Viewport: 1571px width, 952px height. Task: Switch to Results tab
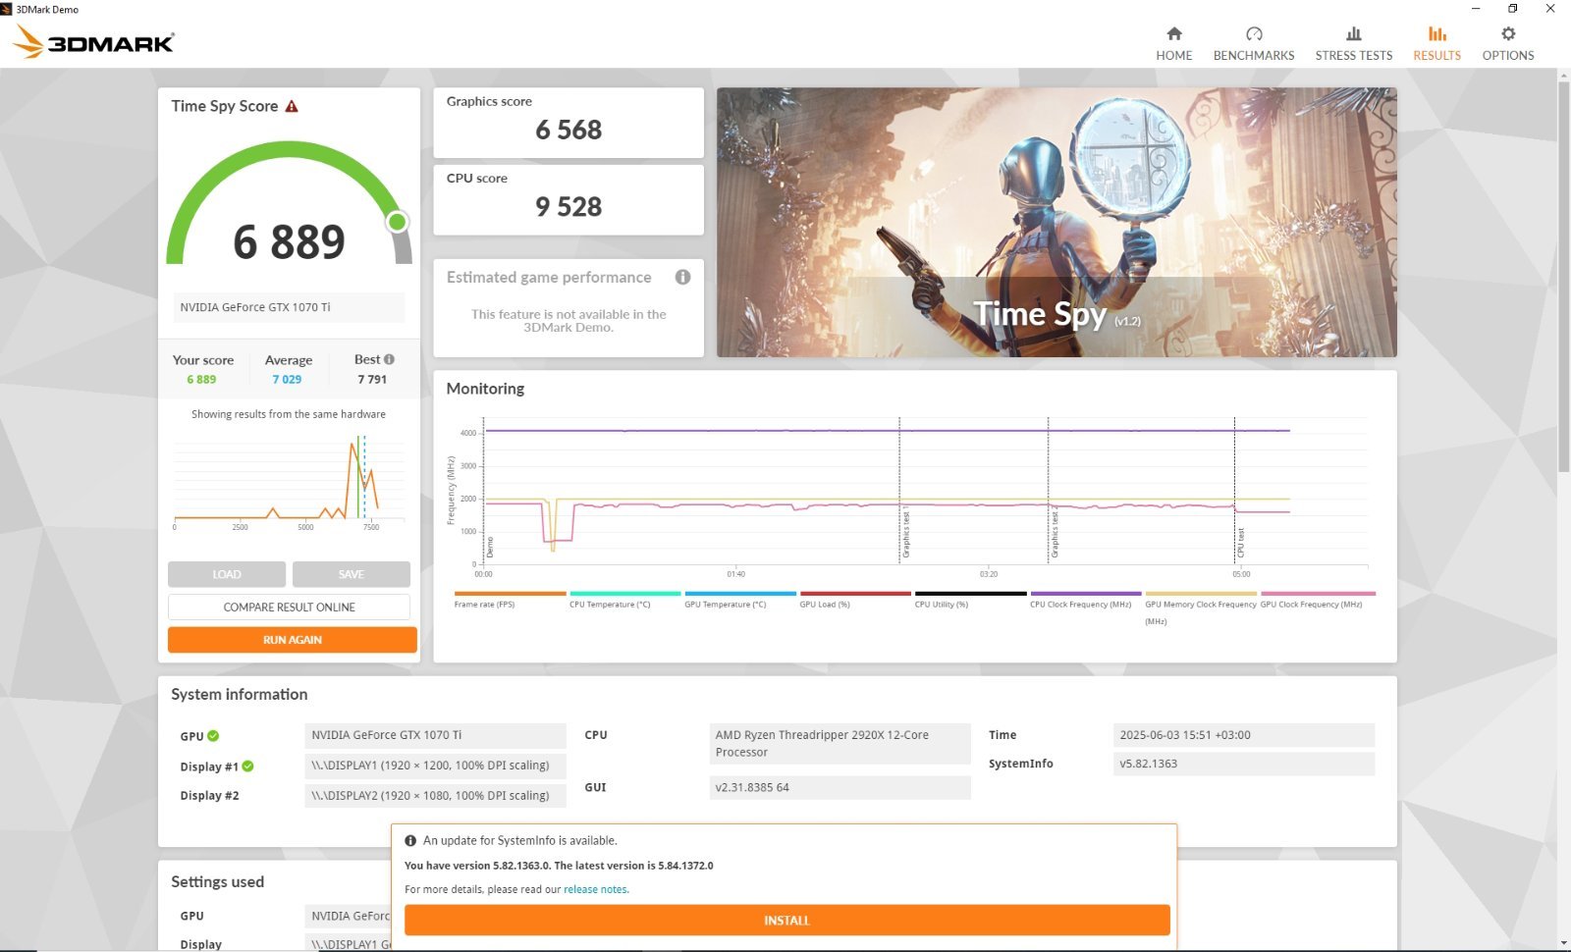tap(1436, 44)
